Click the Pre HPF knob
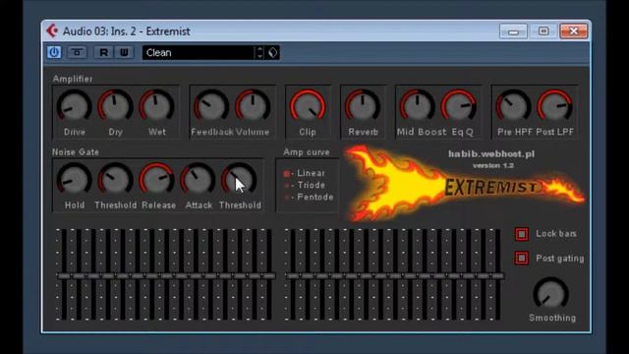 (513, 106)
